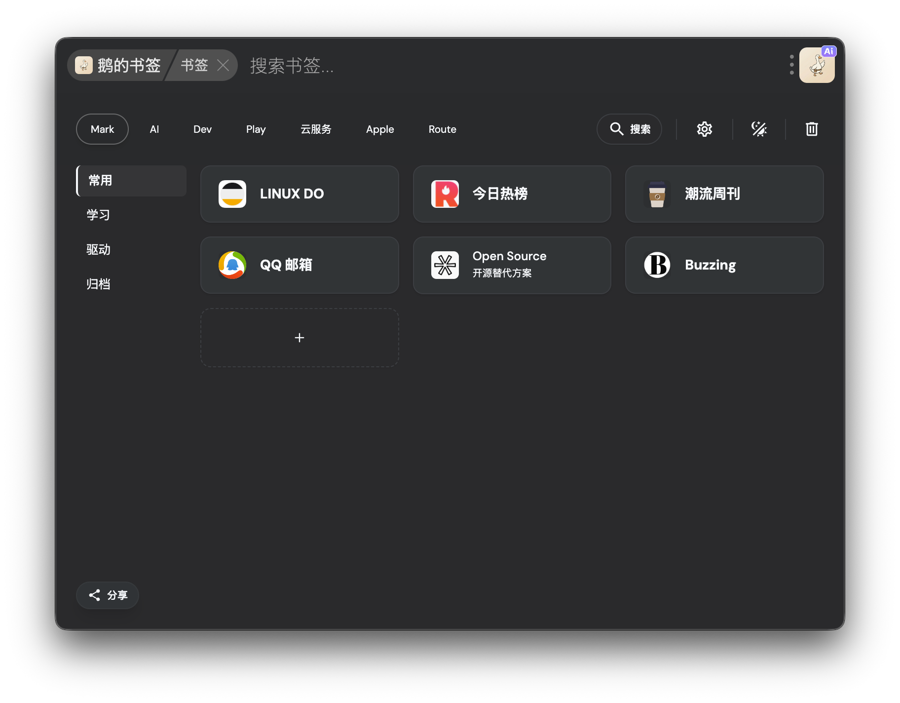
Task: Click the goose AI avatar
Action: [817, 65]
